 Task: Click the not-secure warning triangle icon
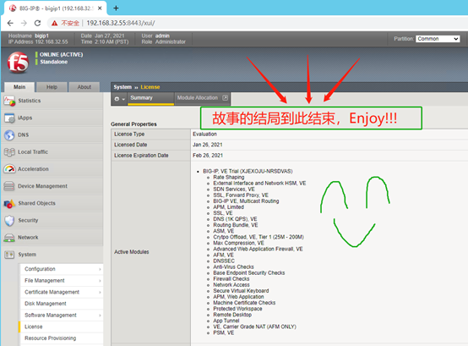54,23
